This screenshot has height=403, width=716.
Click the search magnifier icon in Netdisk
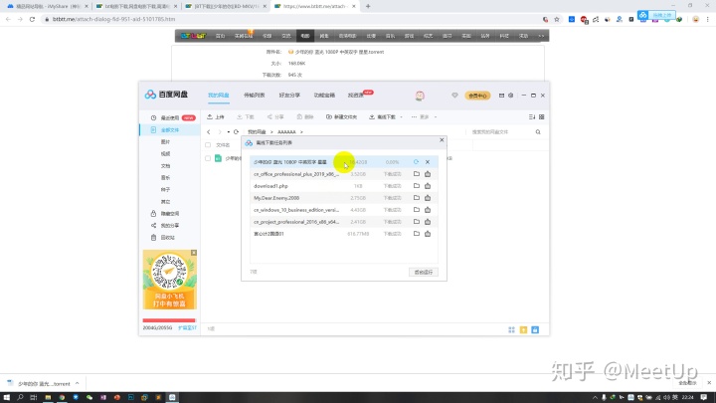pos(538,132)
